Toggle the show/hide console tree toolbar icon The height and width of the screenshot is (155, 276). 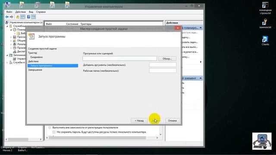tap(23, 17)
